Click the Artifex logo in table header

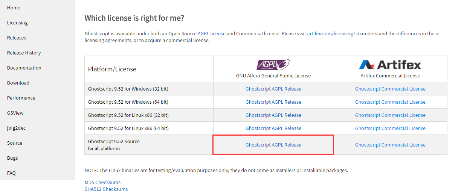pyautogui.click(x=390, y=65)
